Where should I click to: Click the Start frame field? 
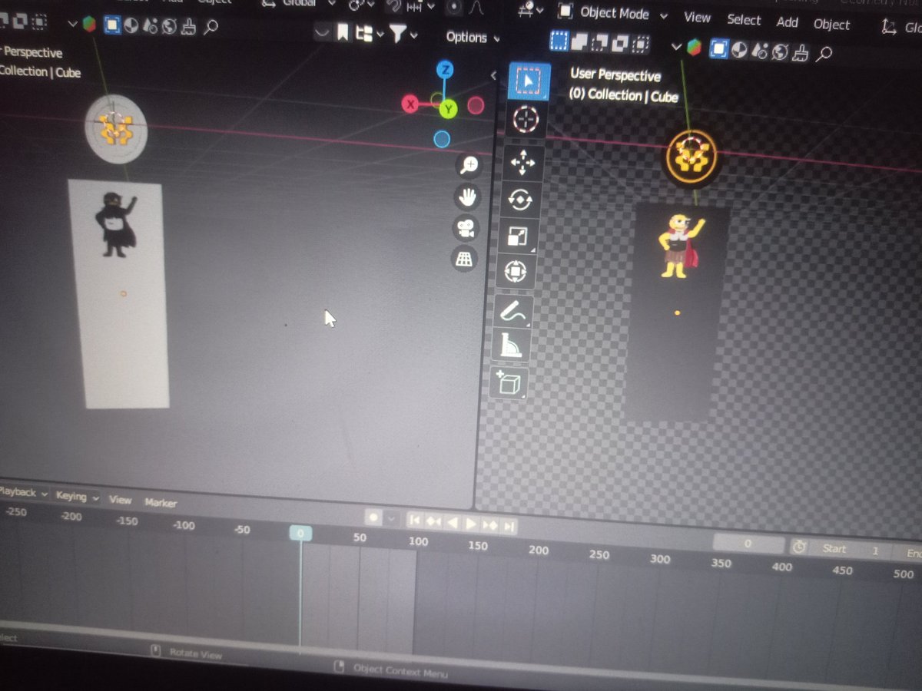(x=851, y=550)
